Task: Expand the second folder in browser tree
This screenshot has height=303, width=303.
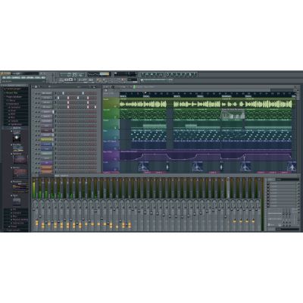Action: [5, 92]
